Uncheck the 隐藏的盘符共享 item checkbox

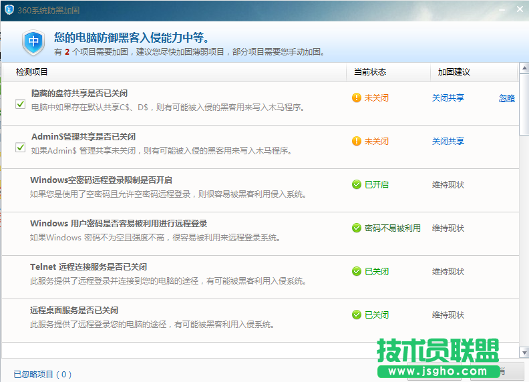click(21, 104)
